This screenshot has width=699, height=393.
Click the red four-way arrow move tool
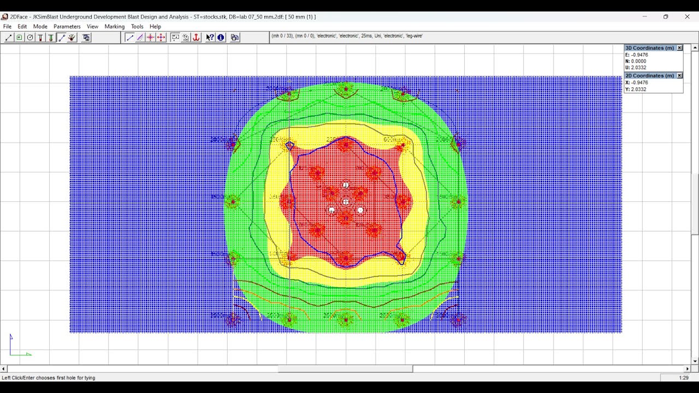pos(161,38)
